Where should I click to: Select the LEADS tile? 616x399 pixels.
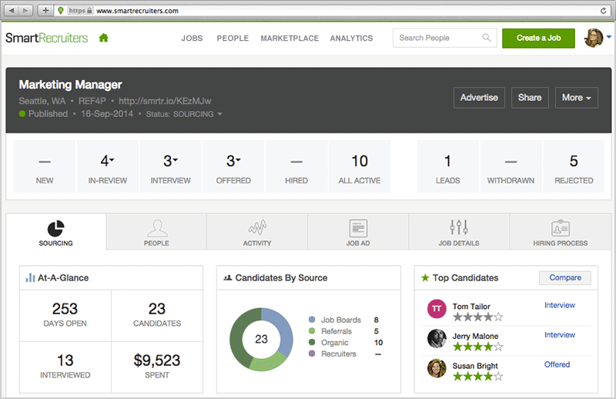pos(448,166)
